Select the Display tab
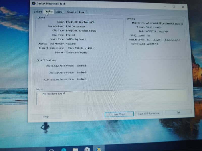The image size is (202, 151). click(x=49, y=12)
